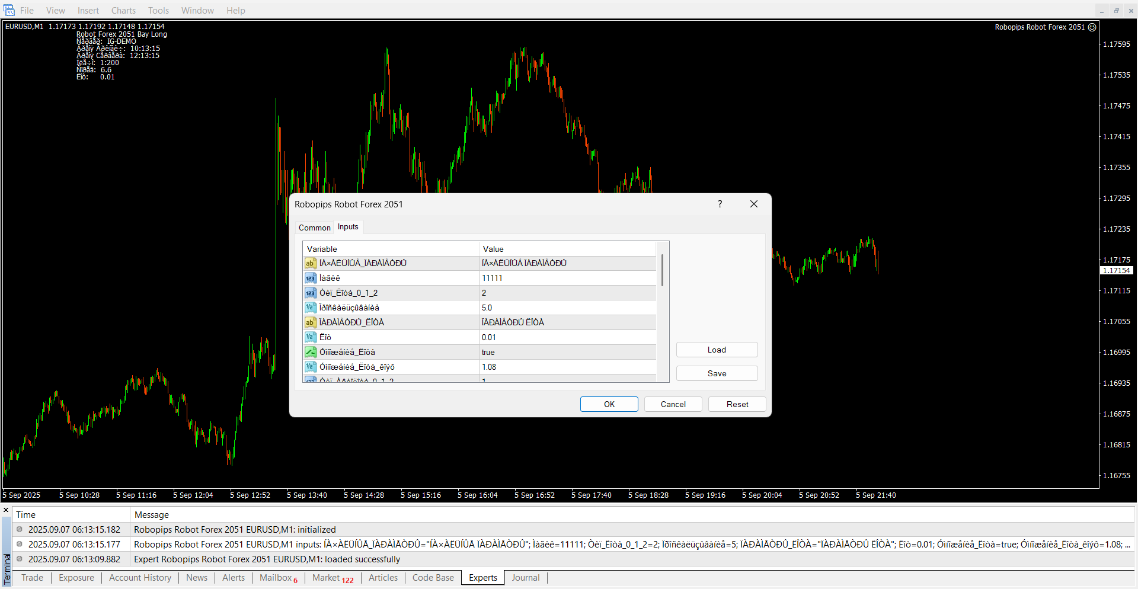Select the 0.01 lot value cell

567,337
